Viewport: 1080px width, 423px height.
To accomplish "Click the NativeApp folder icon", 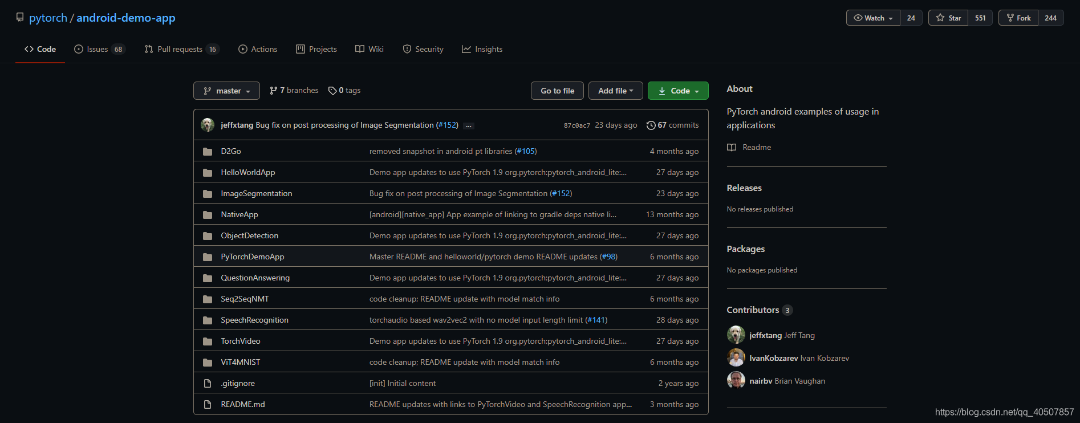I will click(x=208, y=214).
